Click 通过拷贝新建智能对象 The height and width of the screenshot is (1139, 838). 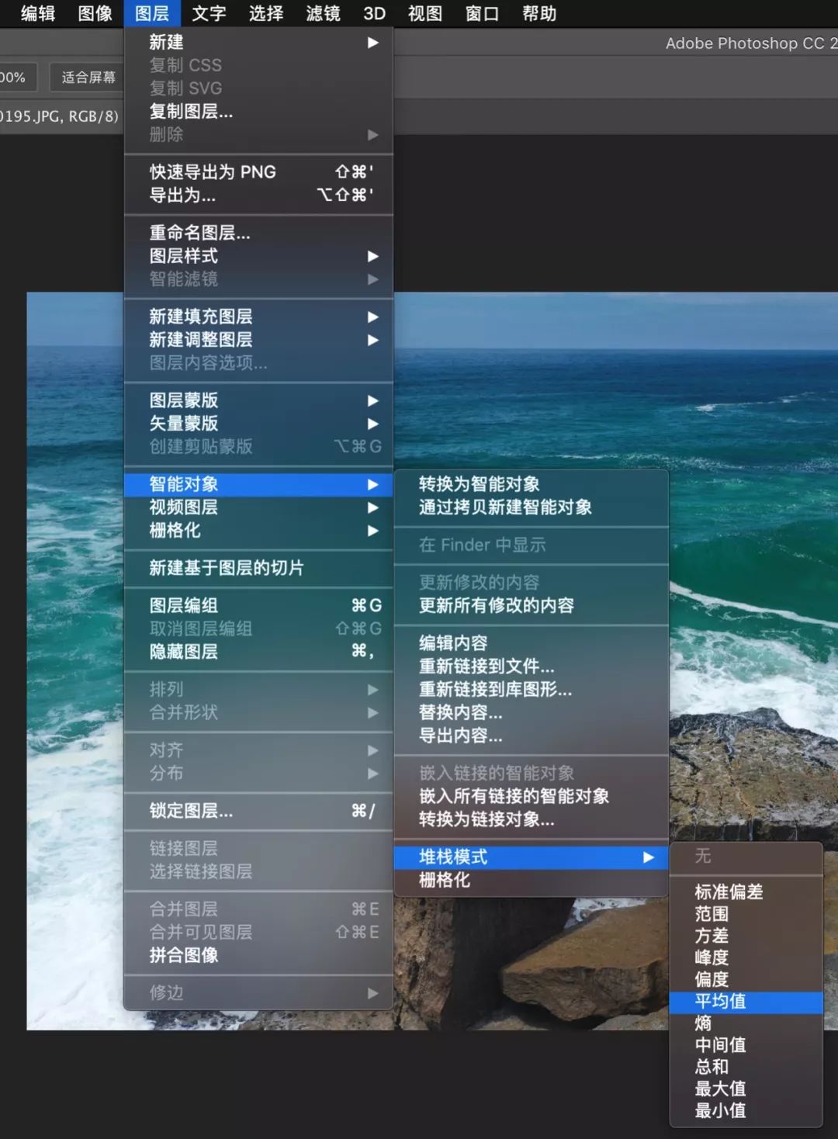click(506, 507)
